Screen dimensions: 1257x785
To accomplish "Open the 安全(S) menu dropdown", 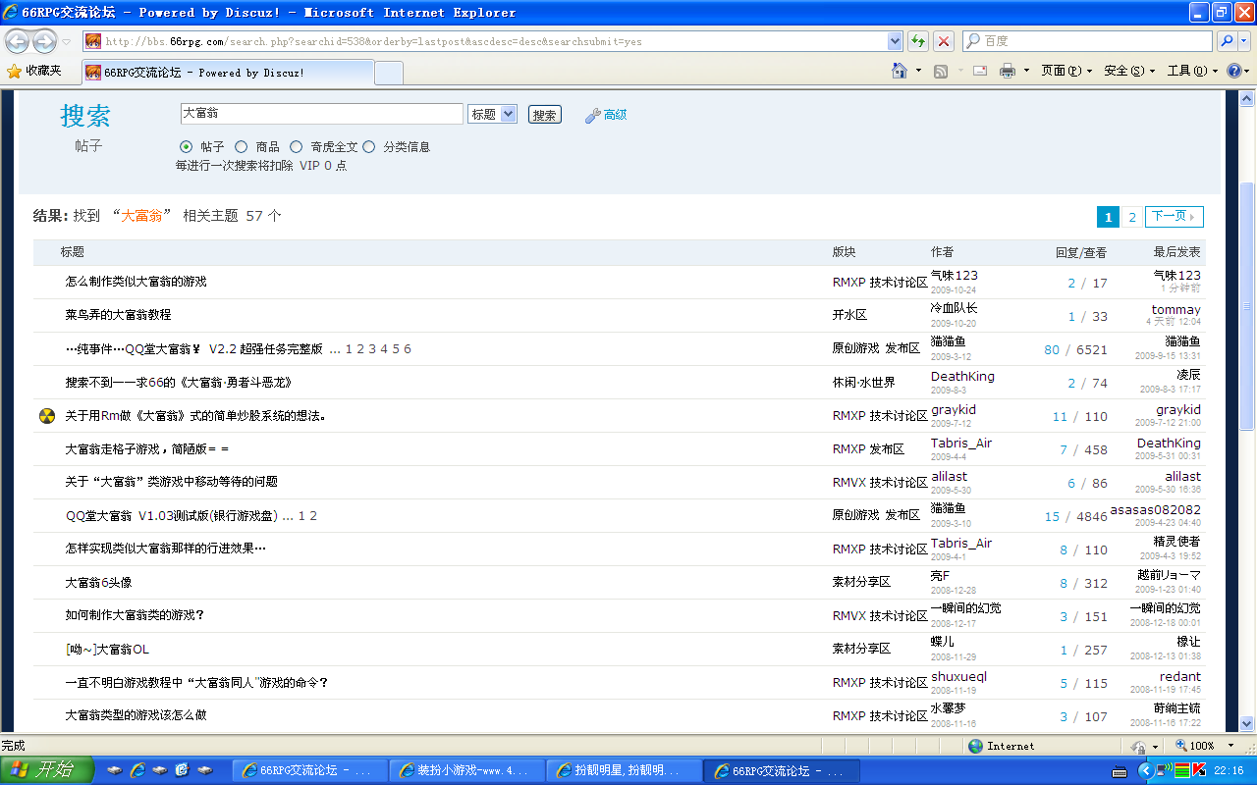I will click(1129, 71).
